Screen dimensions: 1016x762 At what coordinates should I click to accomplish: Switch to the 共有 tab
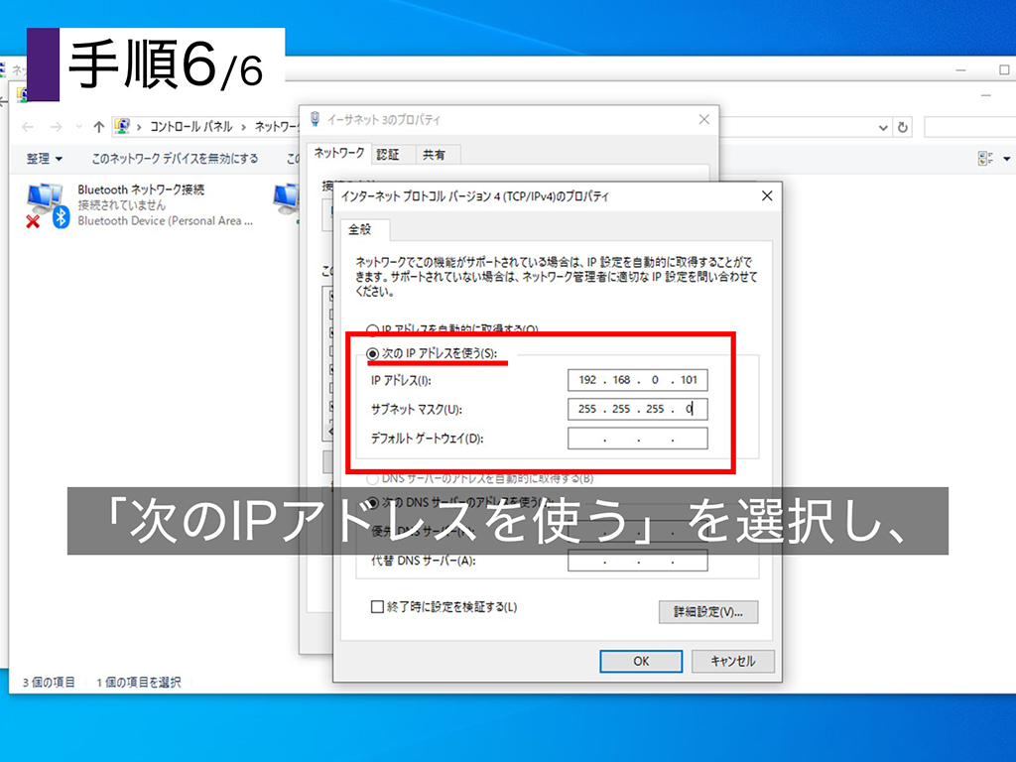point(433,154)
